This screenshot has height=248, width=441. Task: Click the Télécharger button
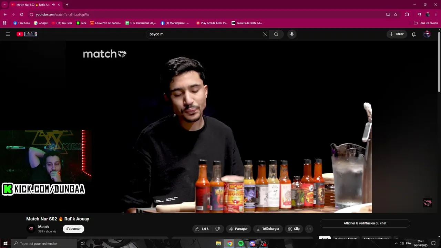click(268, 229)
